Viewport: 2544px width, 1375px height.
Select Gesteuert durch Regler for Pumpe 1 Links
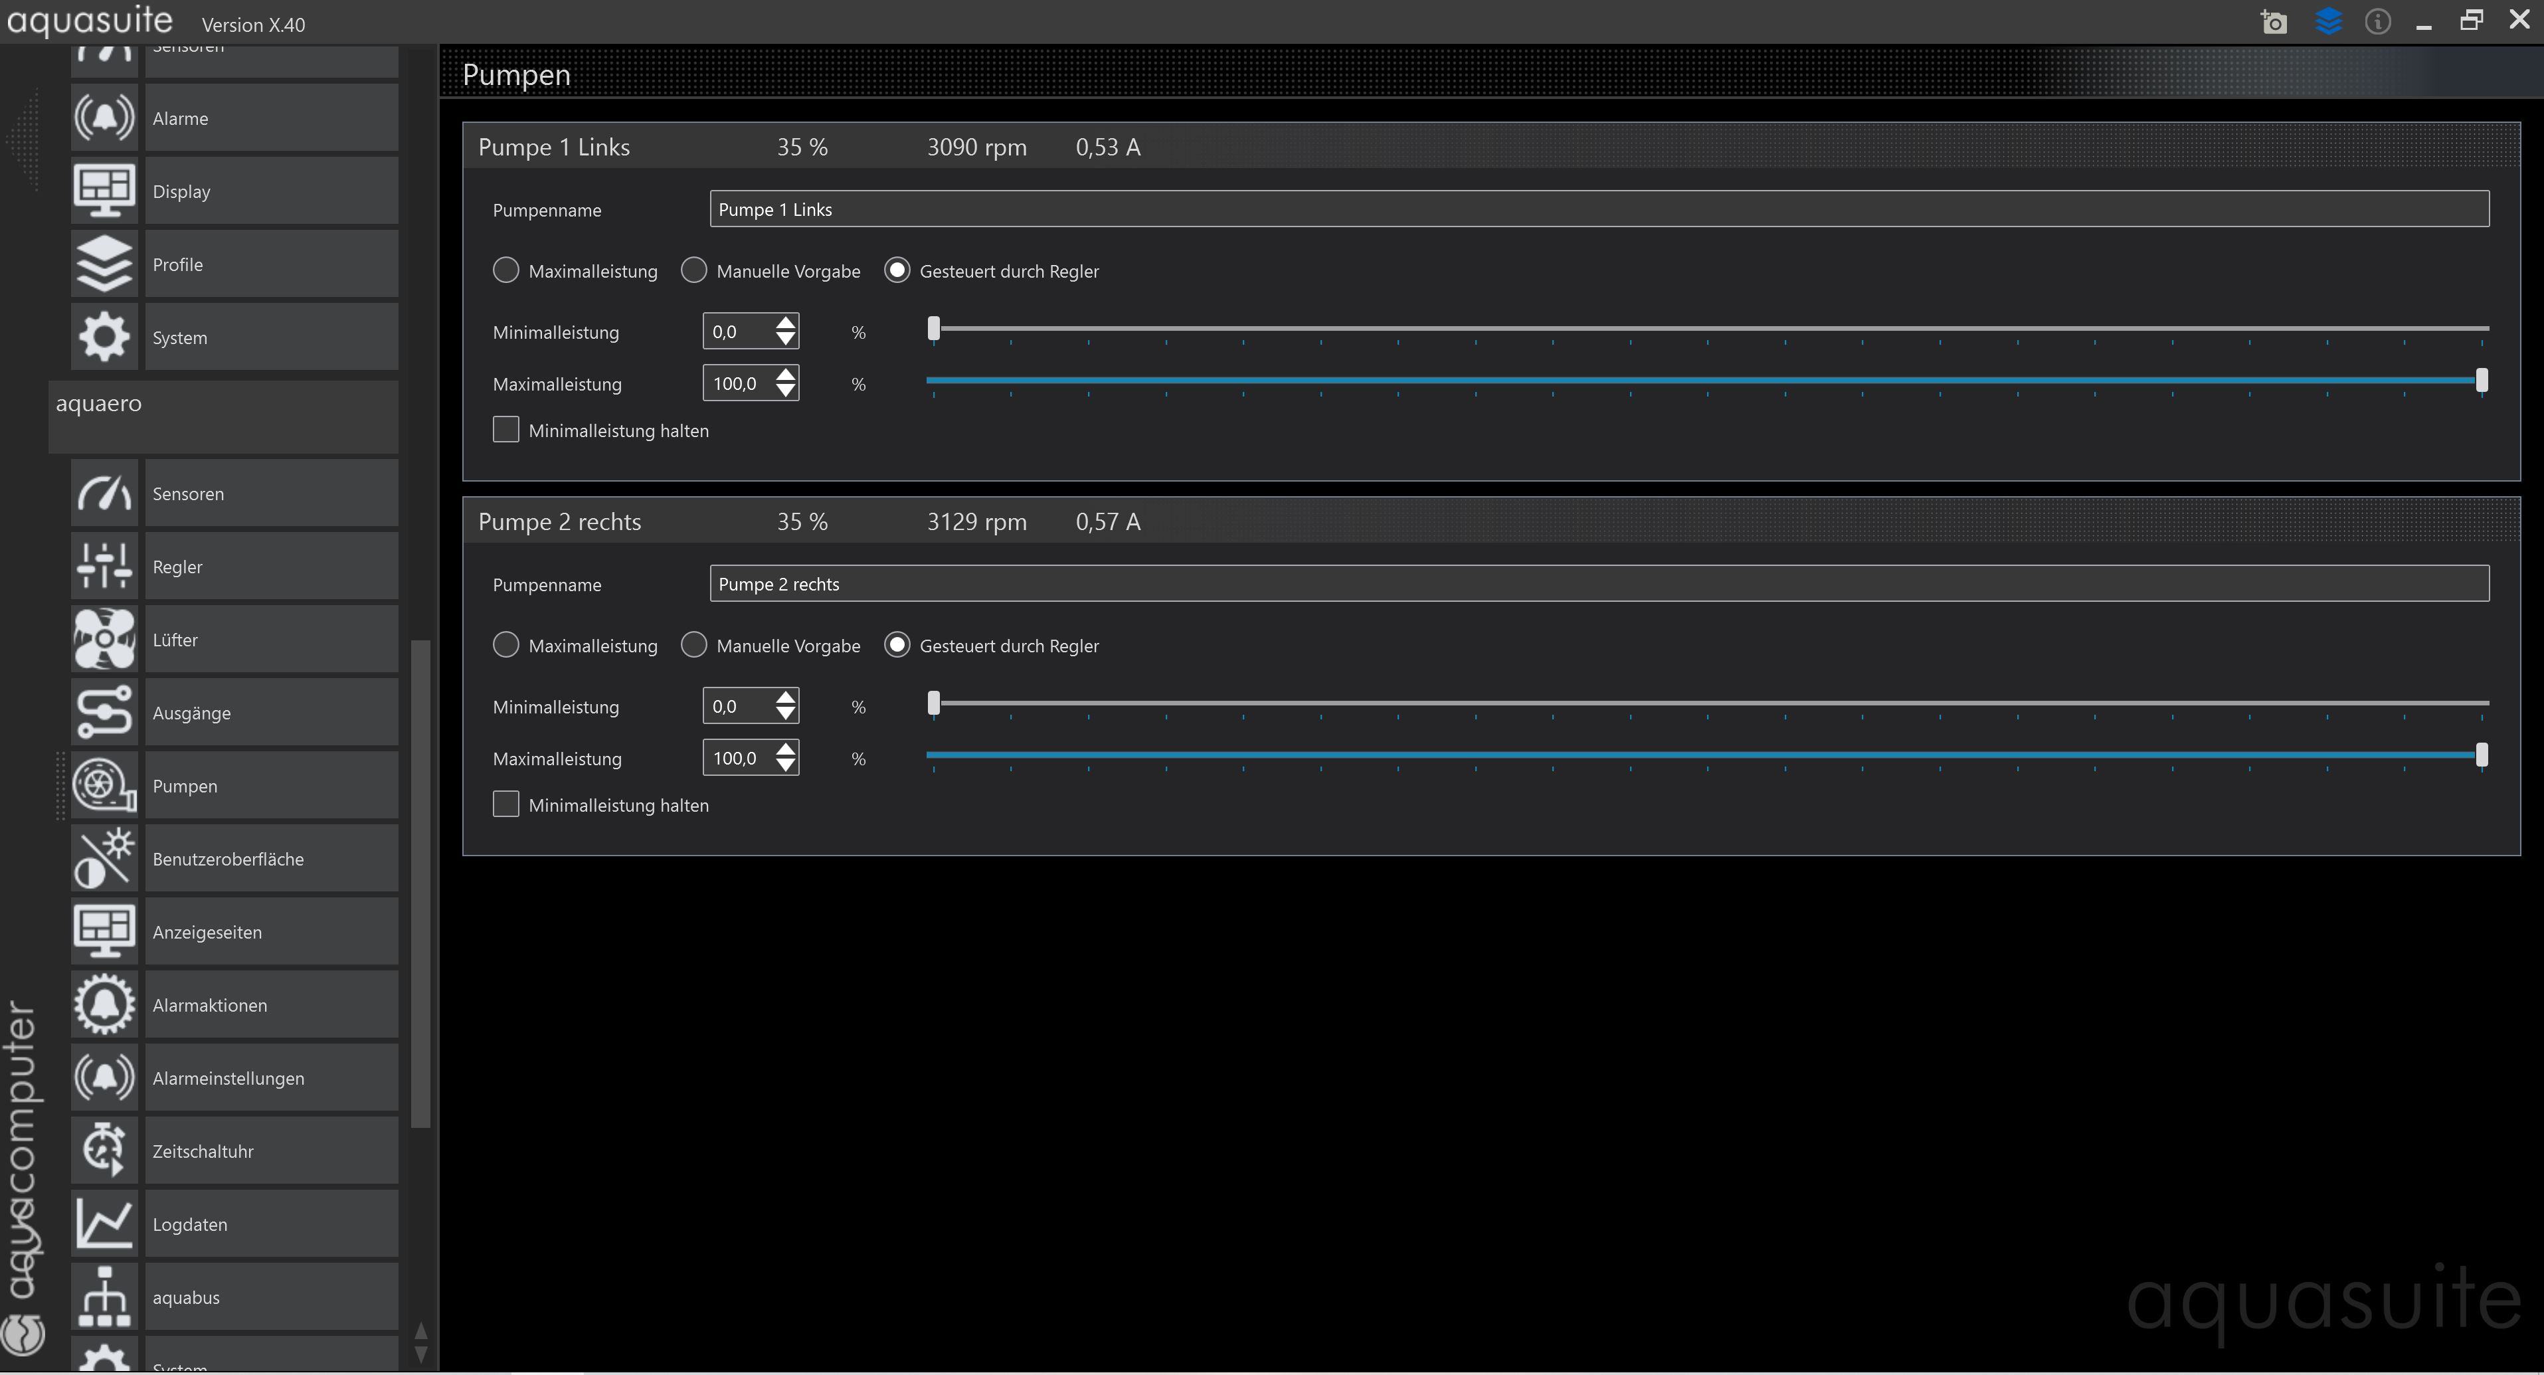tap(897, 270)
